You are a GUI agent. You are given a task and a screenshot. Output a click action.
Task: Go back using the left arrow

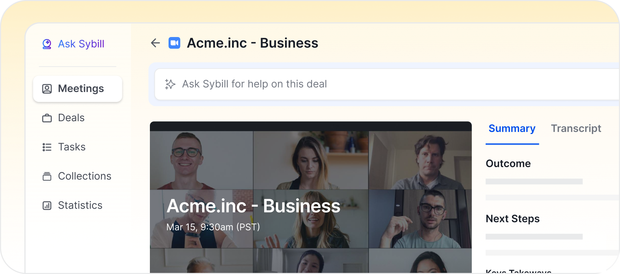coord(155,43)
